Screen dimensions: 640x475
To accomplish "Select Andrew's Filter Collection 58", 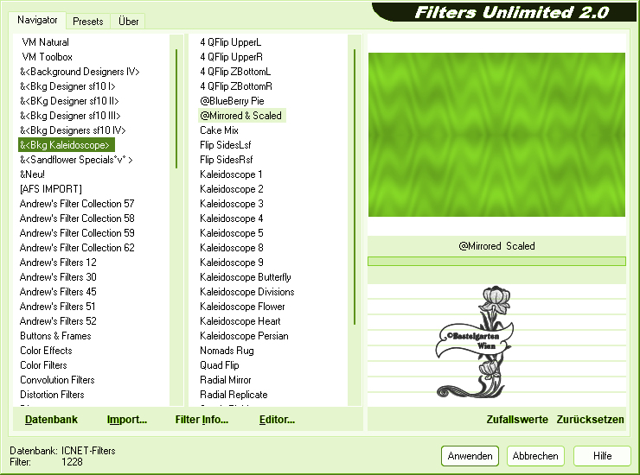I will pos(77,218).
